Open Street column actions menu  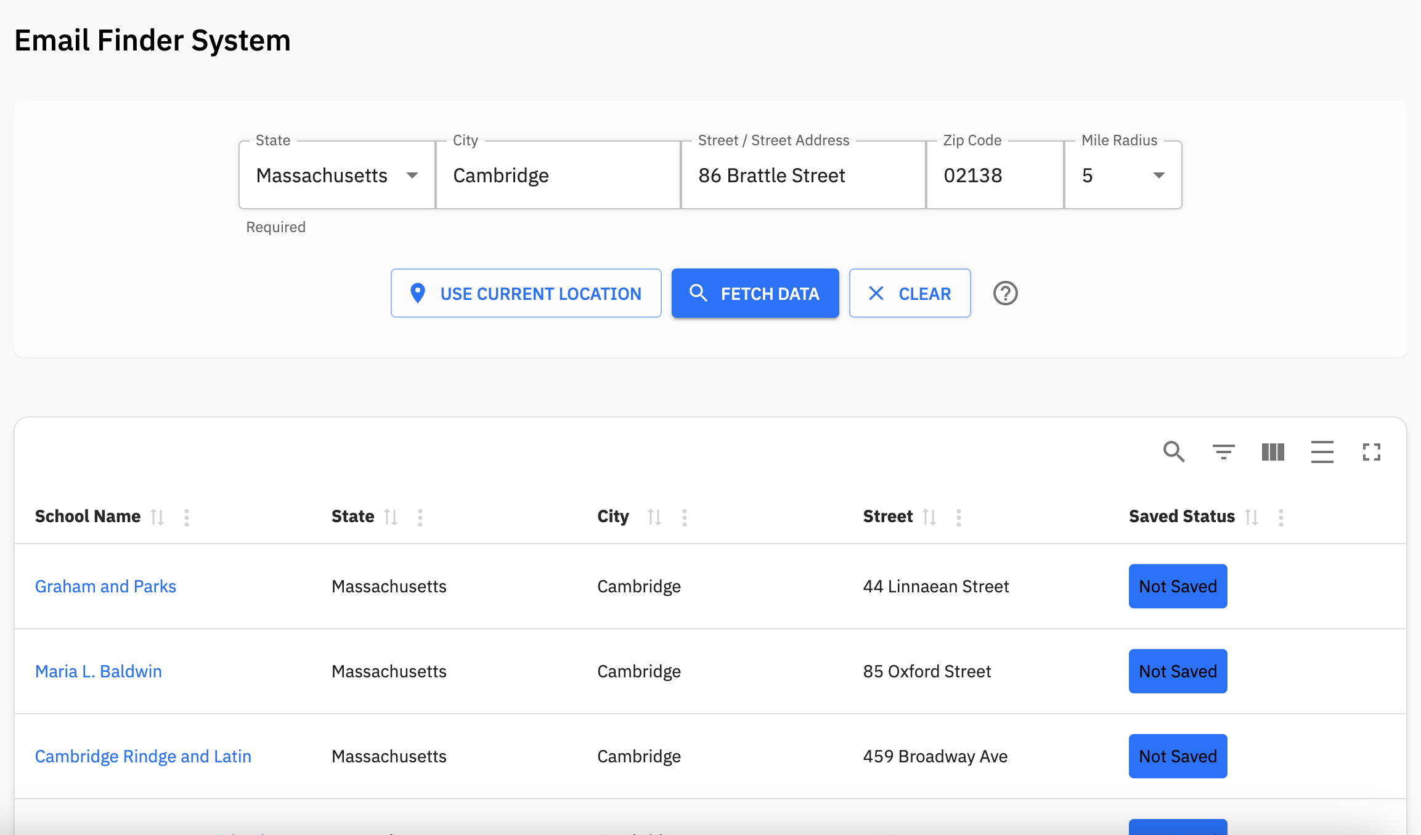point(958,517)
